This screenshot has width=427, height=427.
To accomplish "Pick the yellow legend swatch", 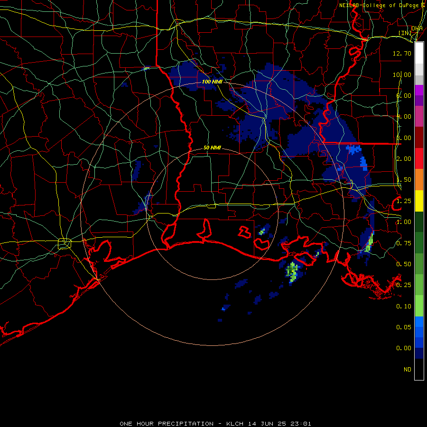I will click(419, 201).
